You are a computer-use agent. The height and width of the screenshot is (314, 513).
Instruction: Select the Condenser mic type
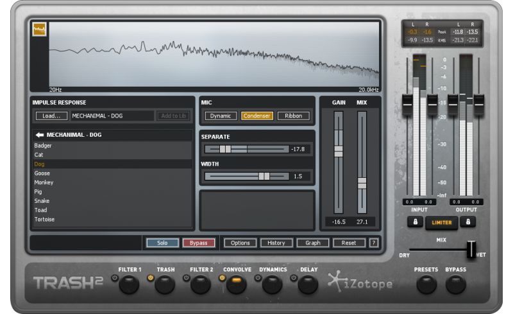coord(257,116)
